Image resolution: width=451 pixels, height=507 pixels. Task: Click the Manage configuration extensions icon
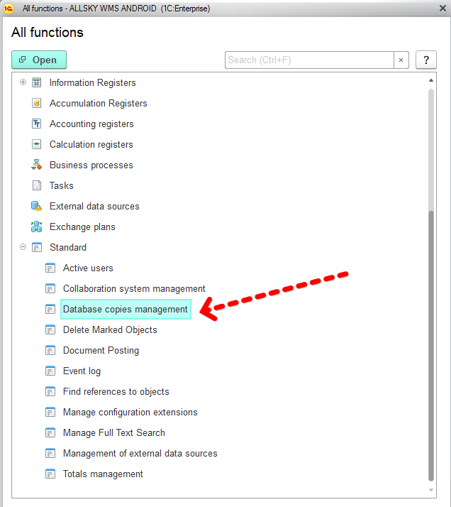[x=50, y=413]
